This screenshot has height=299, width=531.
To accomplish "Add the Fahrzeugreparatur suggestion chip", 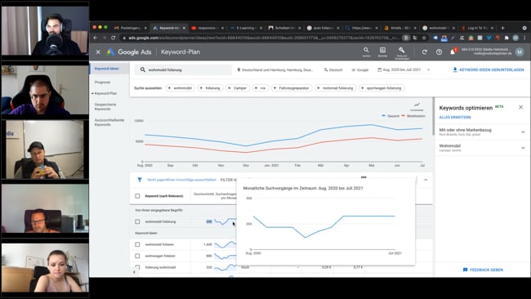I will coord(292,88).
